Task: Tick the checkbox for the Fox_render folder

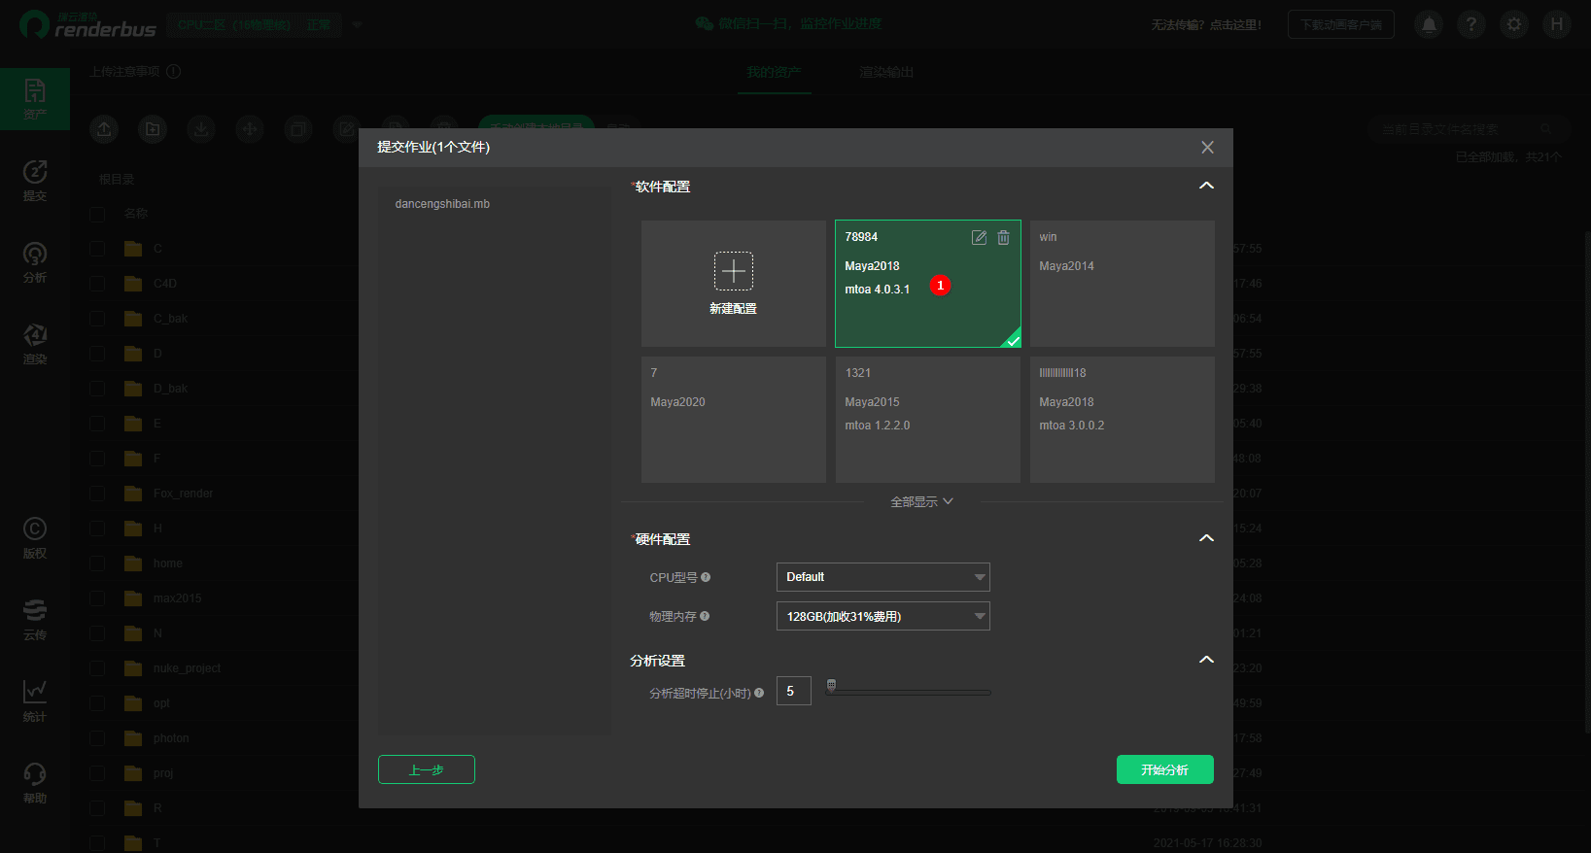Action: [x=97, y=494]
